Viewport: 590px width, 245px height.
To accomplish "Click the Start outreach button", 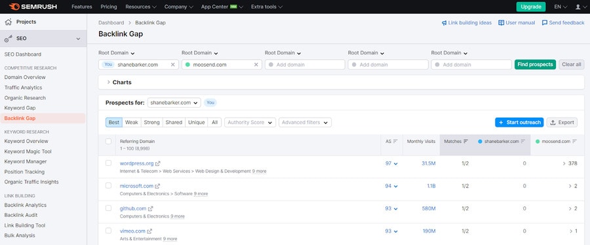I will click(519, 122).
